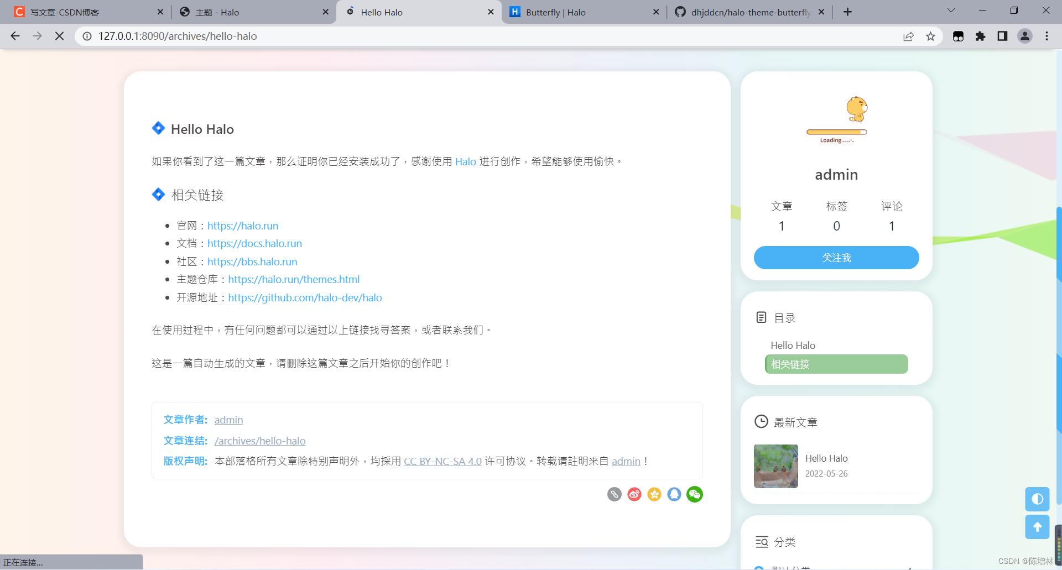Click the 2022-05-26 date text

[x=826, y=474]
